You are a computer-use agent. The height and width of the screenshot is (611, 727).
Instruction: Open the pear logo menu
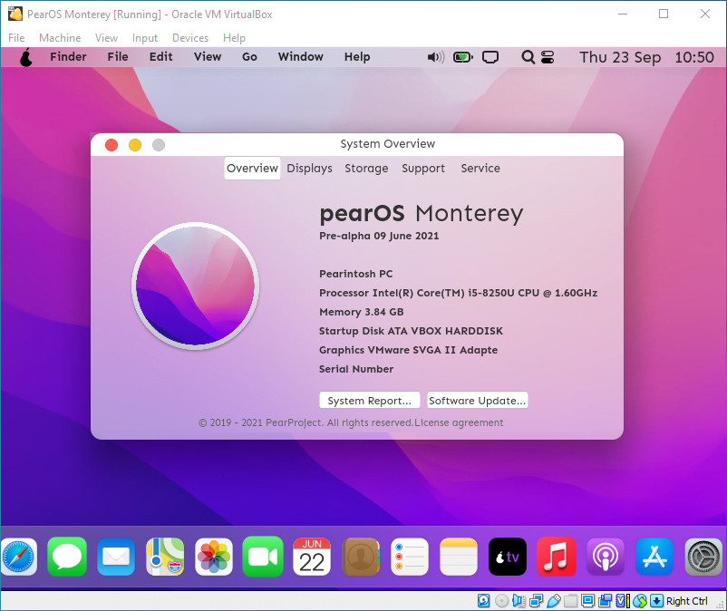(26, 57)
